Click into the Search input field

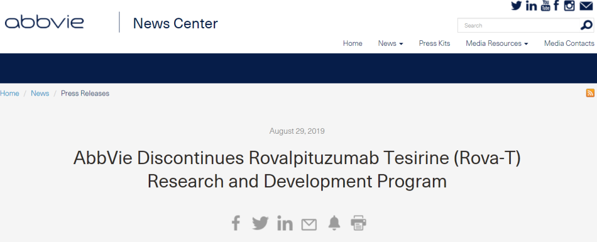(x=519, y=25)
